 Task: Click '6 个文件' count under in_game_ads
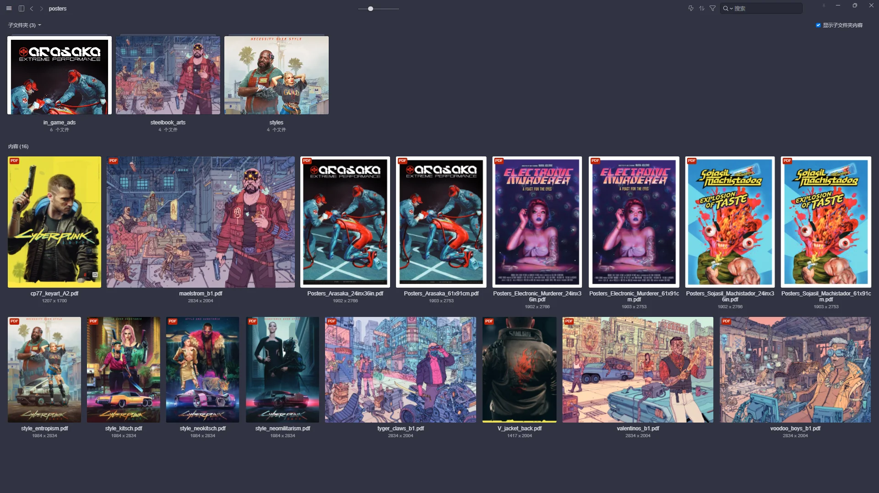60,130
